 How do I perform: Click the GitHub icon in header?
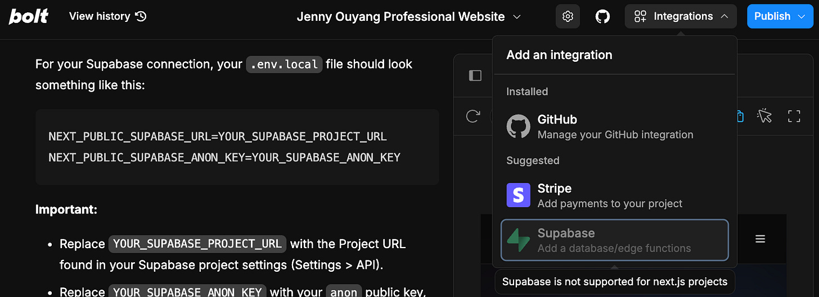click(602, 17)
